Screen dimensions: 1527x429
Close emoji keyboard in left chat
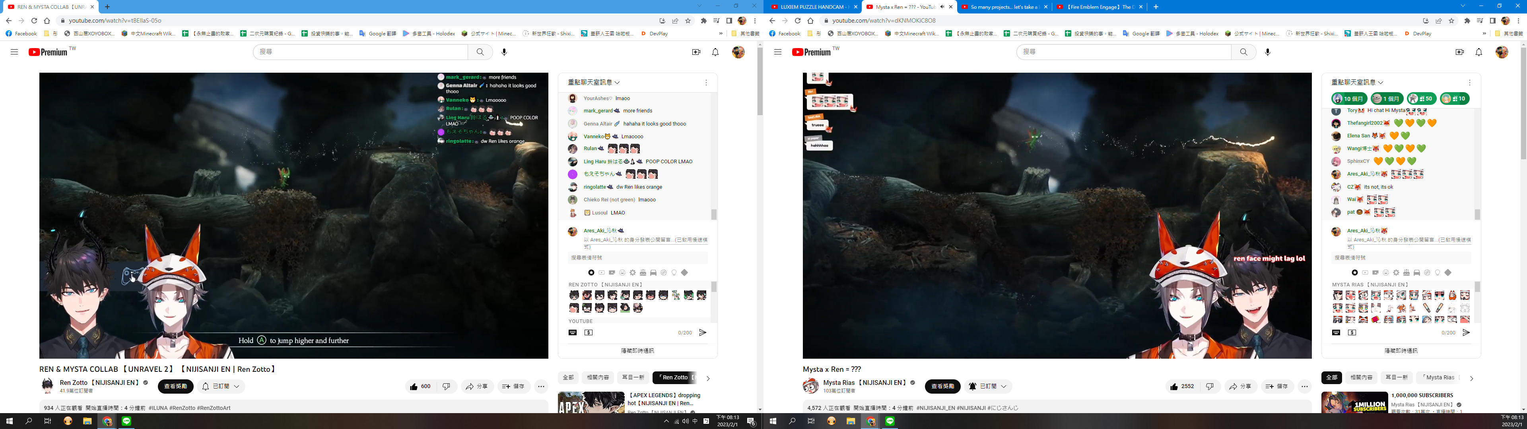click(x=573, y=333)
